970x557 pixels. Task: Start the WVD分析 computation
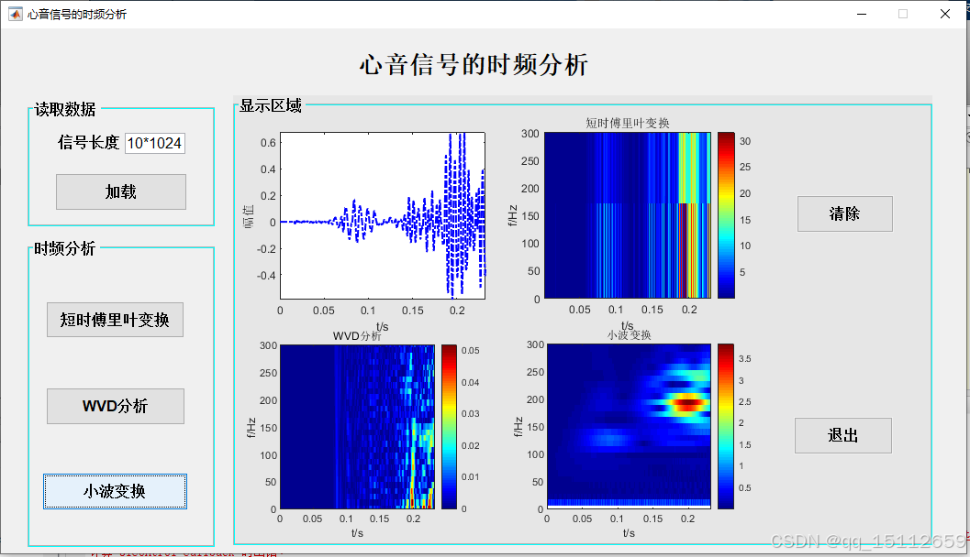point(115,406)
